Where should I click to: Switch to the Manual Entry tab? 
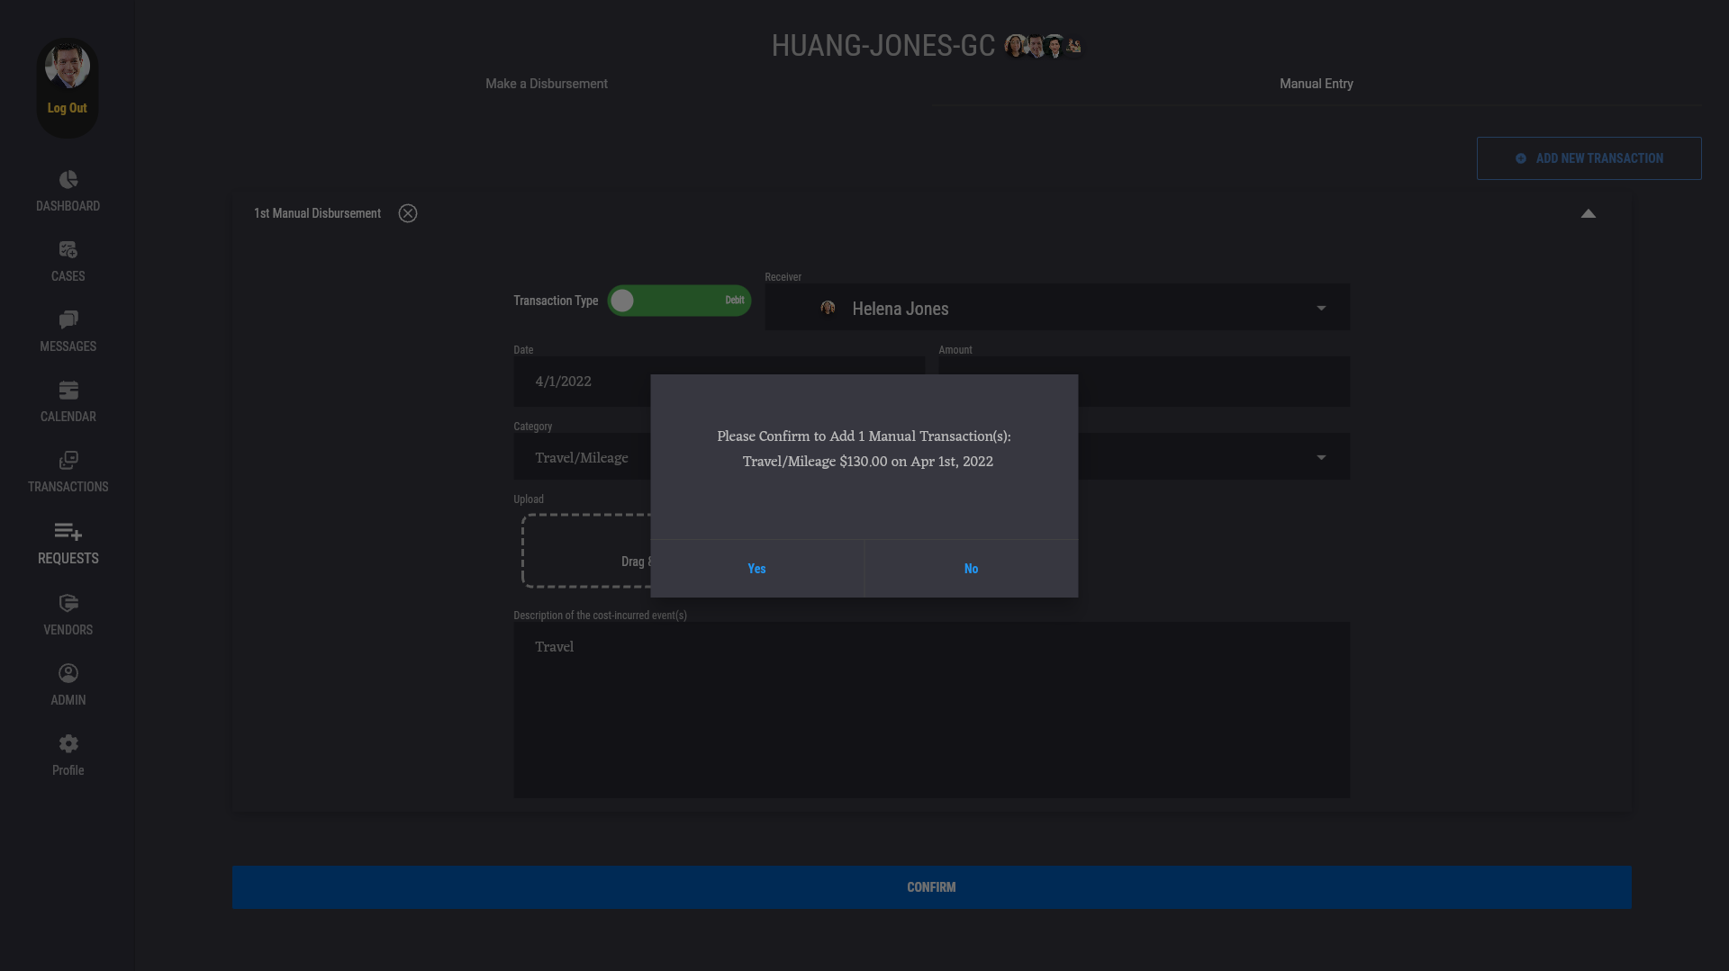[1316, 84]
